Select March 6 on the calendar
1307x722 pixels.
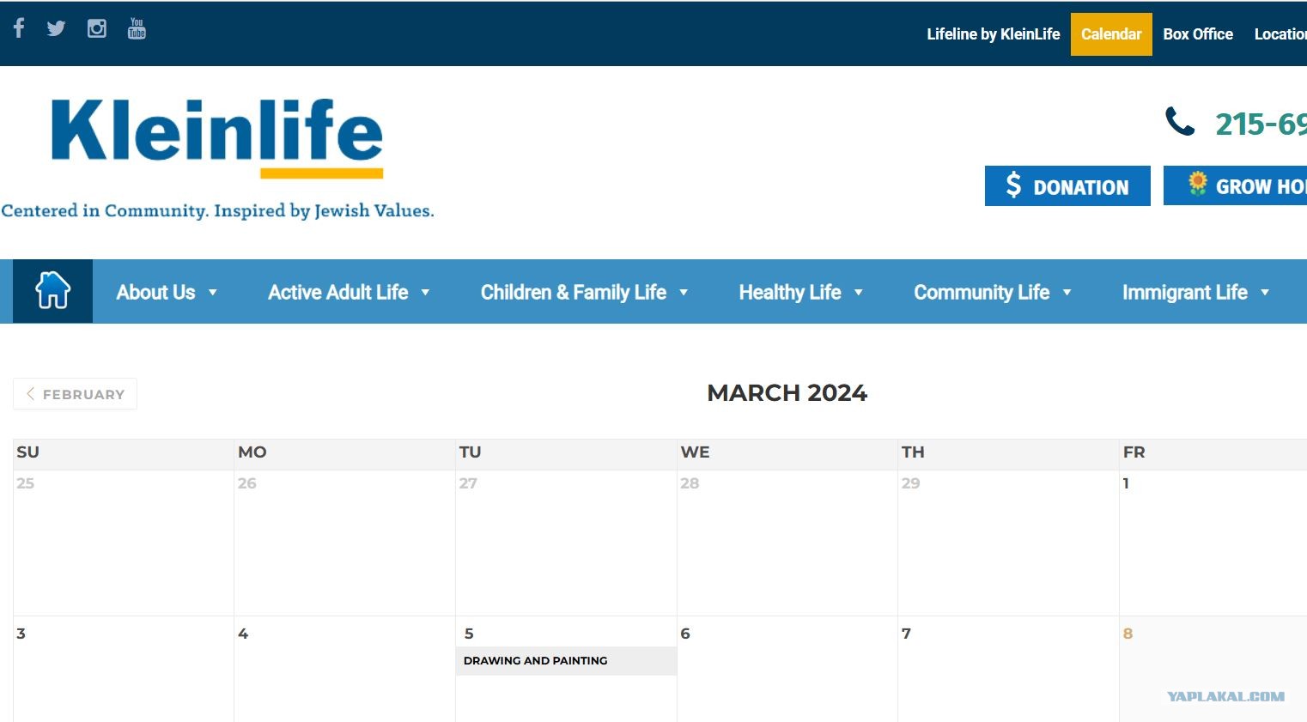click(x=685, y=634)
